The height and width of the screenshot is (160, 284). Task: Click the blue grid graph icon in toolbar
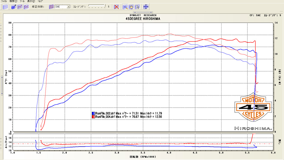click(x=5, y=7)
